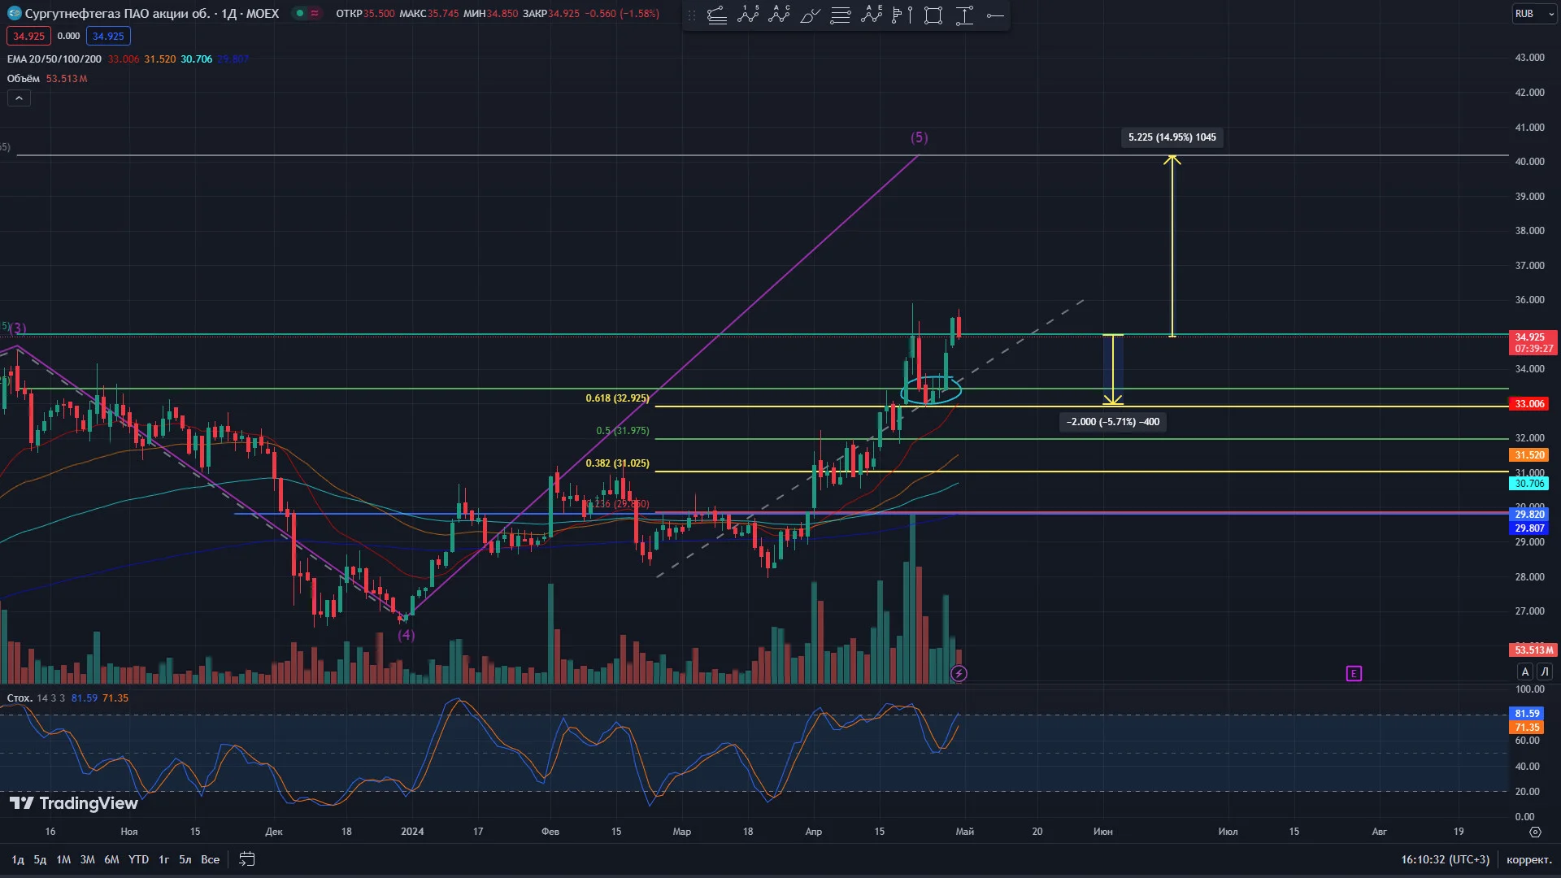Select the 6М time range
The height and width of the screenshot is (878, 1561).
click(x=111, y=859)
